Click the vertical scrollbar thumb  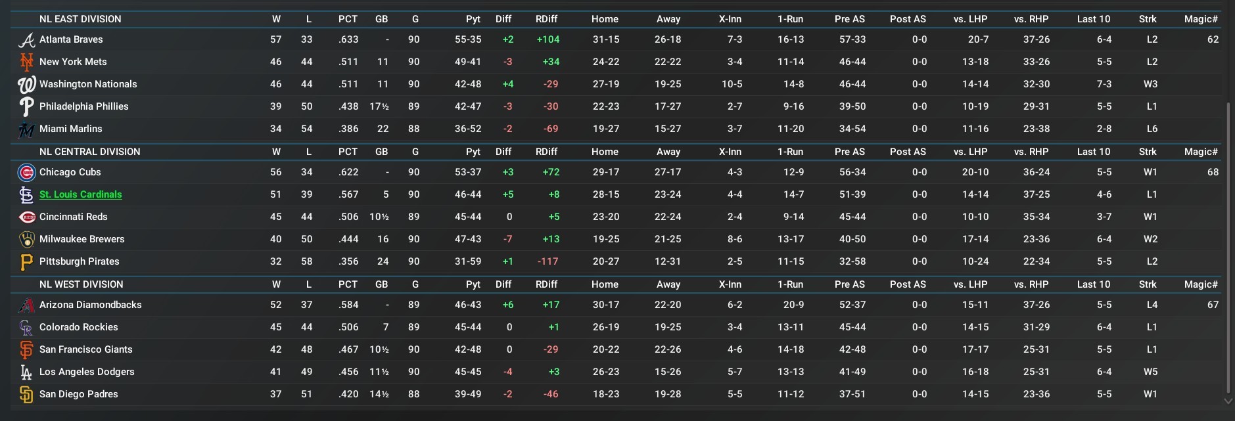coord(1228,246)
